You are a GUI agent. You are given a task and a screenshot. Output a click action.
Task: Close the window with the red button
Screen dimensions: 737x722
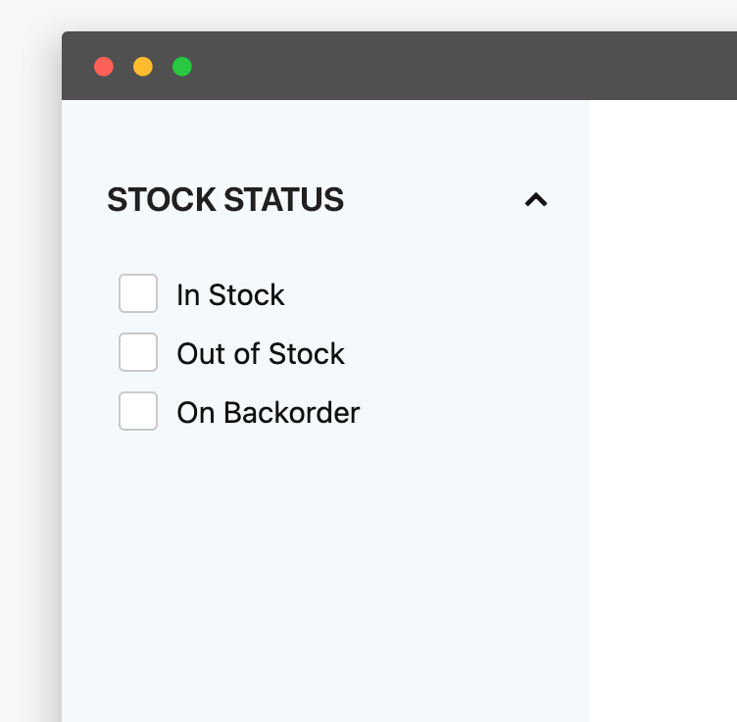[x=104, y=67]
